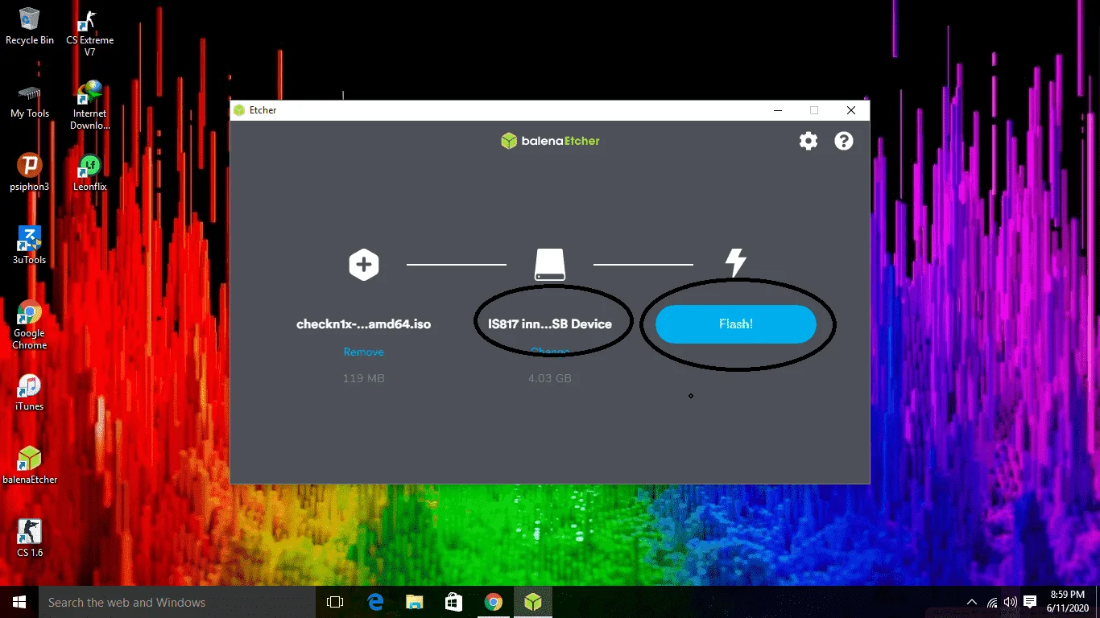Open Google Chrome desktop shortcut
The image size is (1100, 618).
pos(30,324)
